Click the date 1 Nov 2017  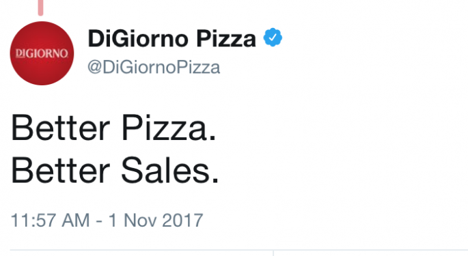coord(156,221)
